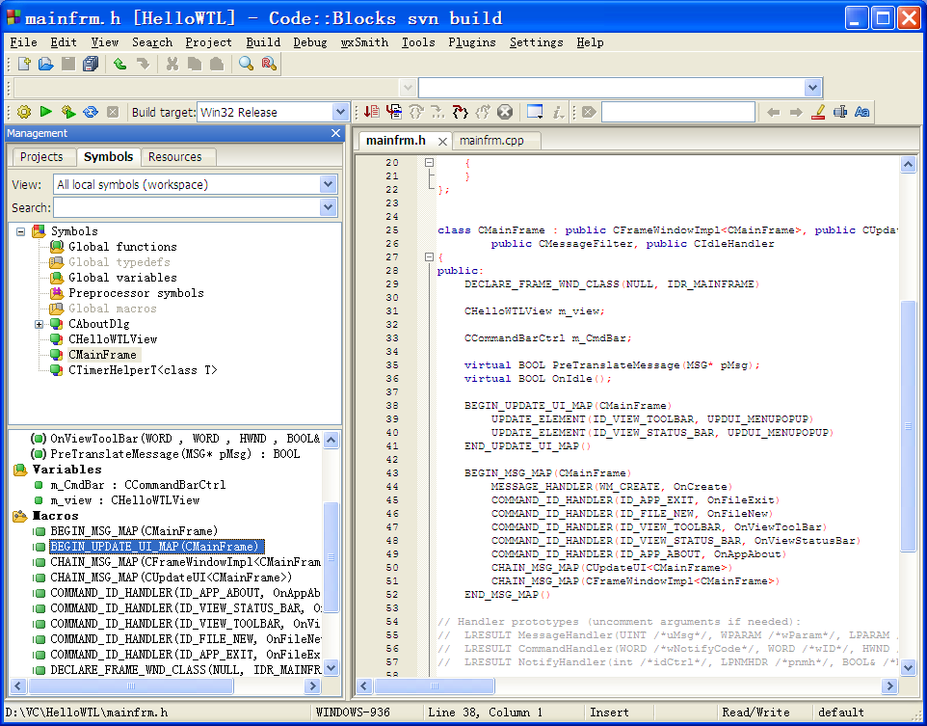Click the Build gear icon
This screenshot has width=927, height=726.
pyautogui.click(x=24, y=112)
